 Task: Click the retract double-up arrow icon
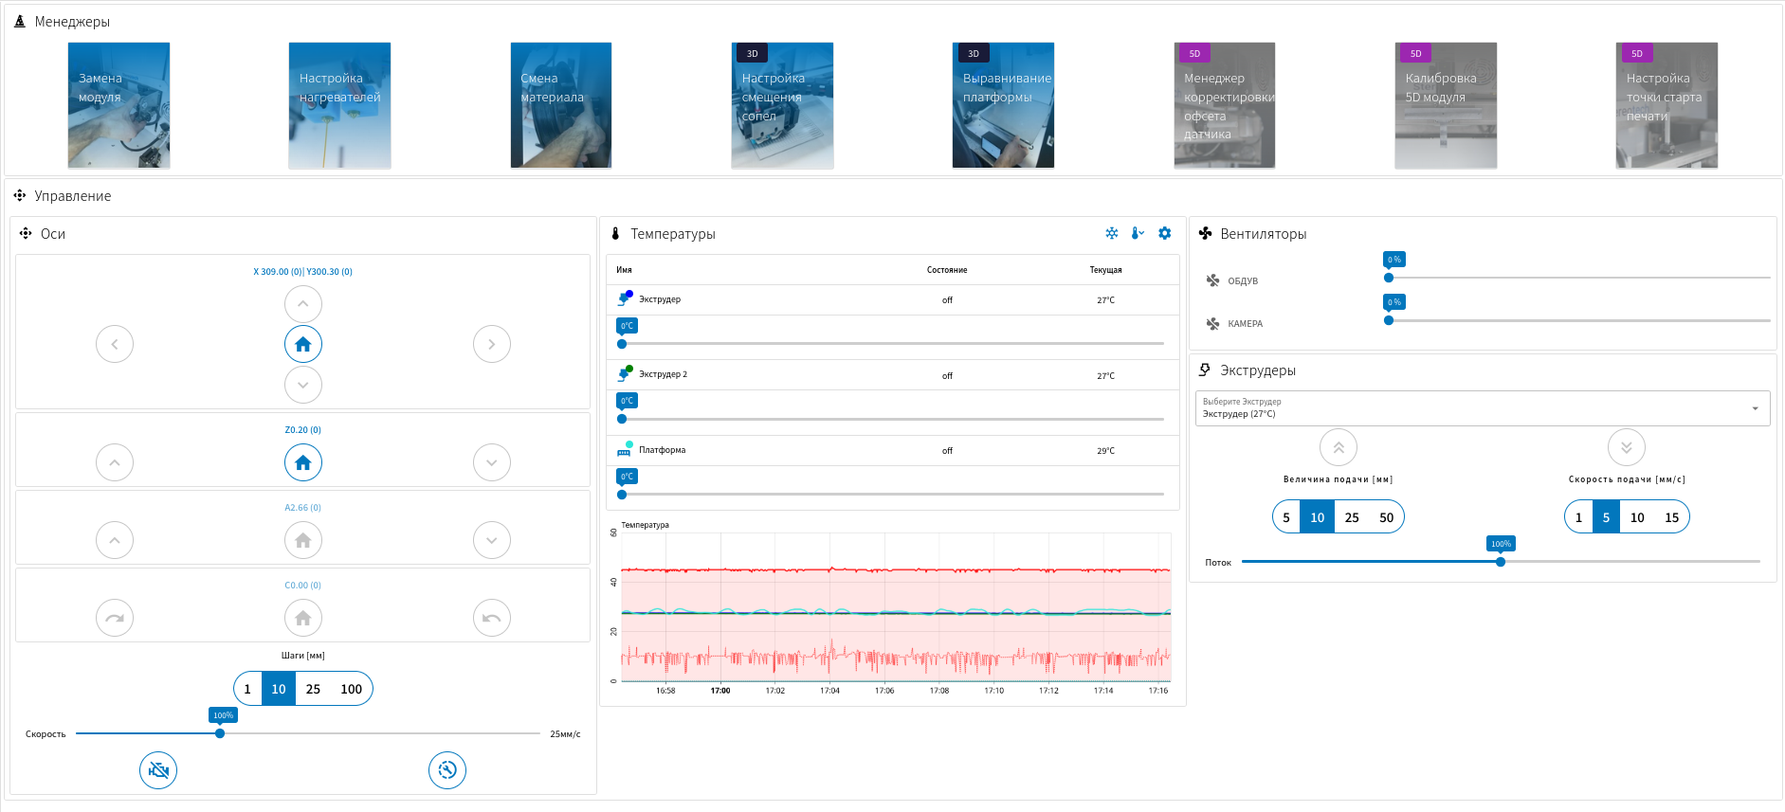1338,447
